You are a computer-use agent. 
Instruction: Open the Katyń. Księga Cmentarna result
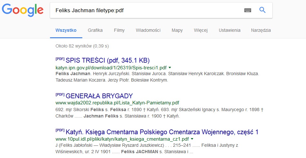[x=162, y=132]
